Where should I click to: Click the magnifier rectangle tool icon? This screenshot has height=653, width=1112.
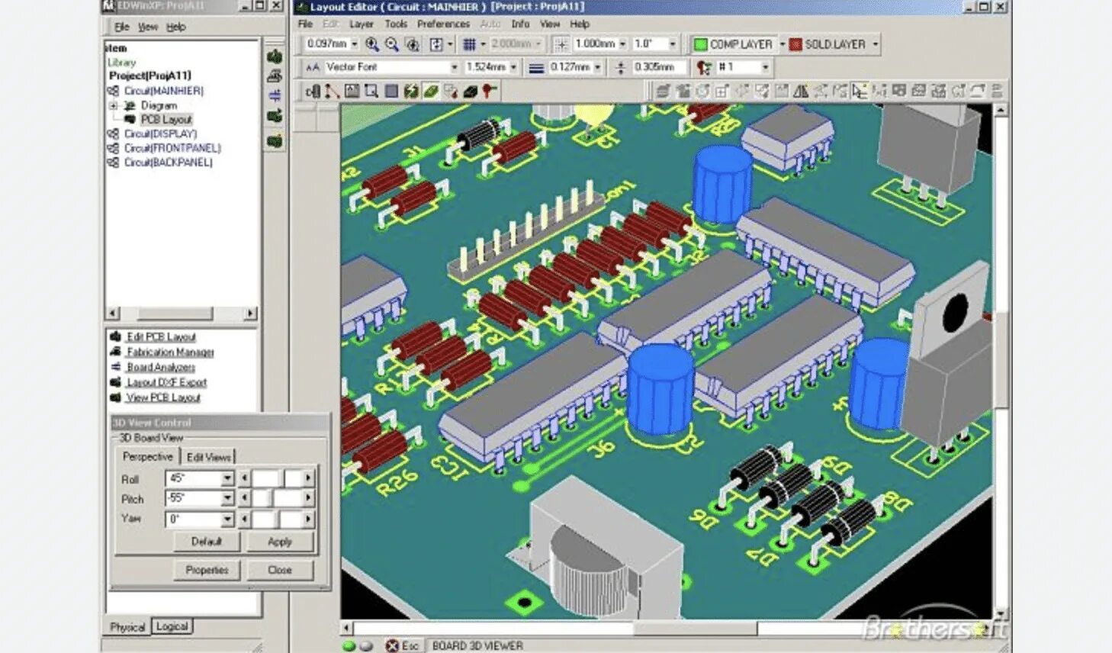(x=371, y=92)
